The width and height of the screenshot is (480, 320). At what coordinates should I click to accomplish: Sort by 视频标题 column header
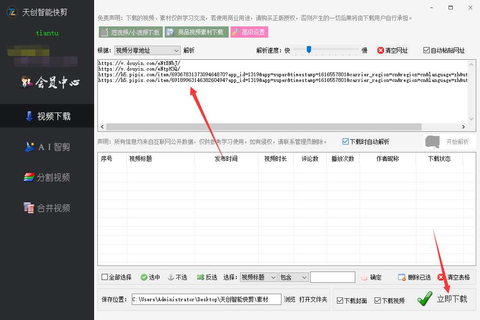coord(160,159)
